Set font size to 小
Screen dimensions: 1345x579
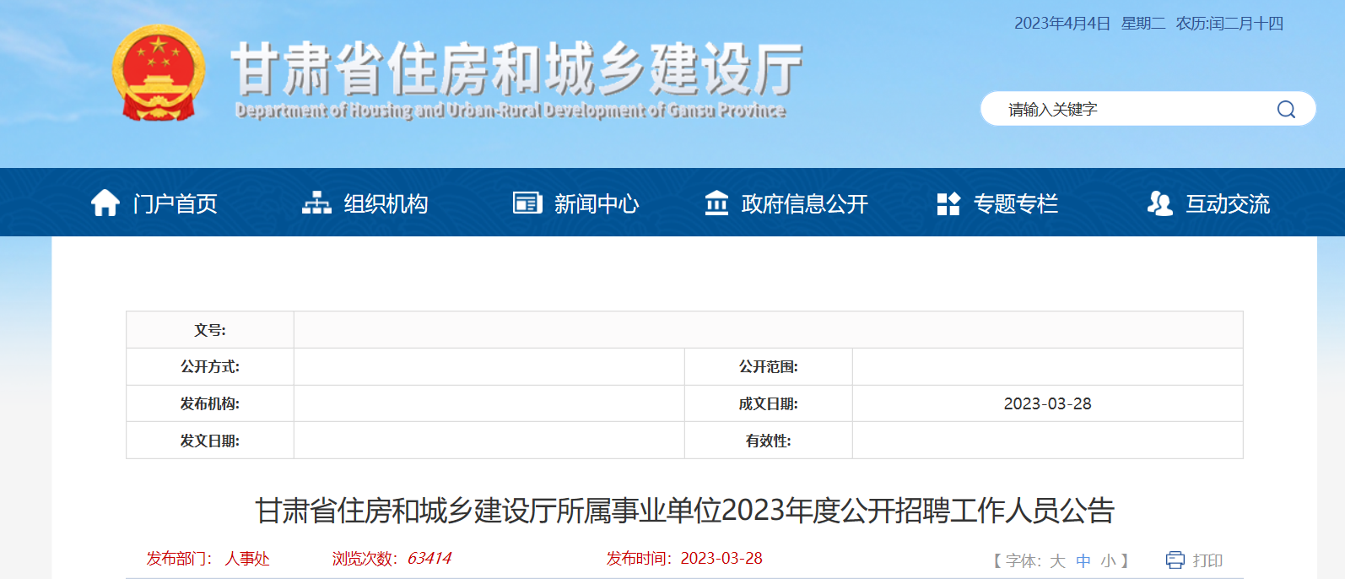coord(1108,560)
